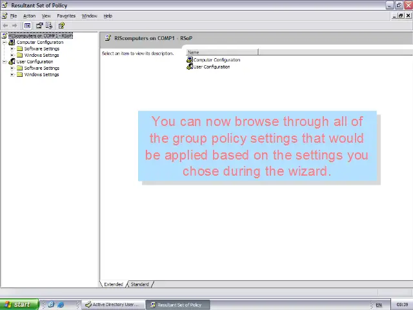413x310 pixels.
Task: Click the 08:39 taskbar clock
Action: click(402, 304)
